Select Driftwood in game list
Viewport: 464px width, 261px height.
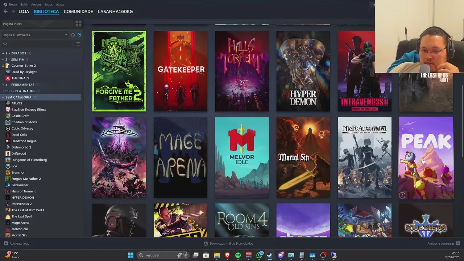tap(18, 154)
